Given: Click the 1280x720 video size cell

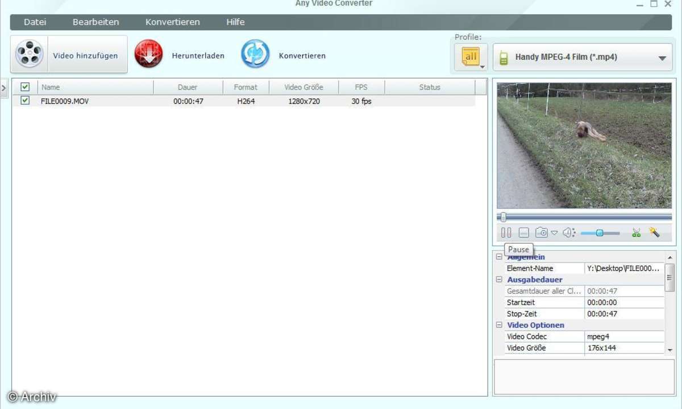Looking at the screenshot, I should tap(304, 101).
